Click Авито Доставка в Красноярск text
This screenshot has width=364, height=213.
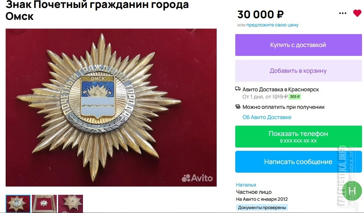coord(281,89)
